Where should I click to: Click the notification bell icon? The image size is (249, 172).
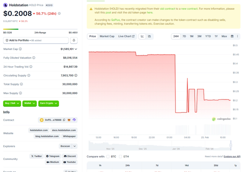[73, 40]
